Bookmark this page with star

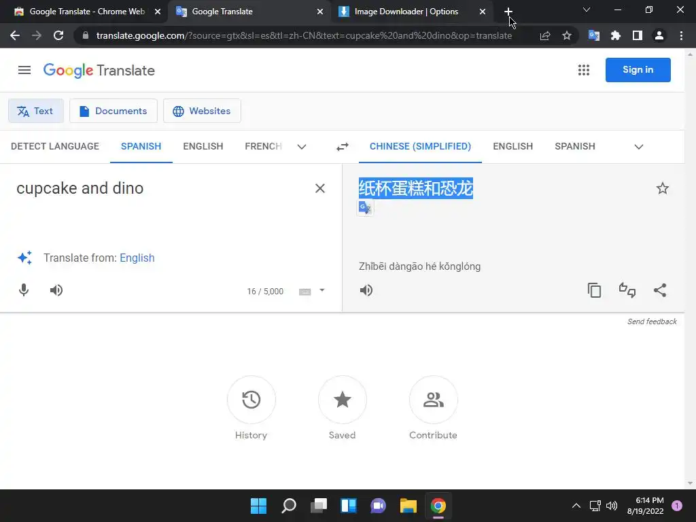(567, 35)
